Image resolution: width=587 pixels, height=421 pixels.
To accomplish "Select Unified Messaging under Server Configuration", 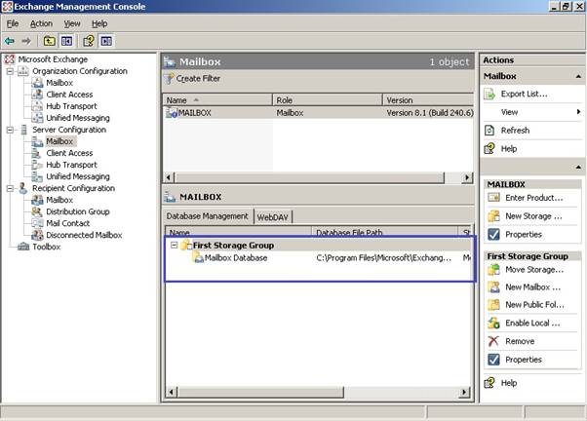I will click(78, 176).
